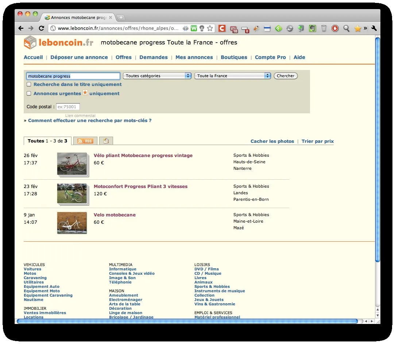Click the vertical page scrollbar
The width and height of the screenshot is (395, 344).
377,150
